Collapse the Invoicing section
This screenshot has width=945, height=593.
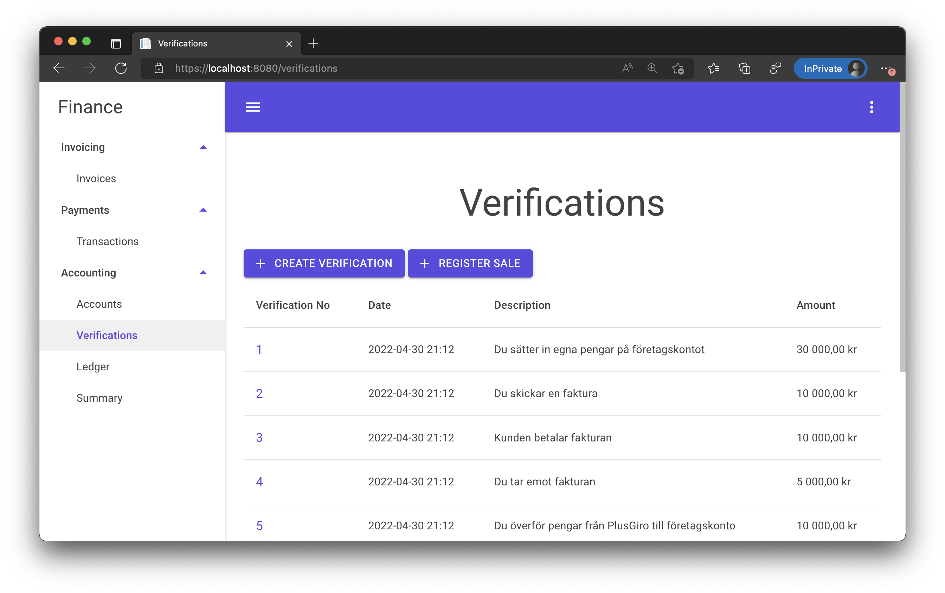coord(204,147)
